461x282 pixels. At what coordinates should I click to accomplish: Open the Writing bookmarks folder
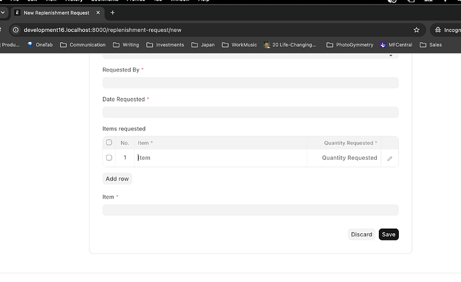[126, 45]
